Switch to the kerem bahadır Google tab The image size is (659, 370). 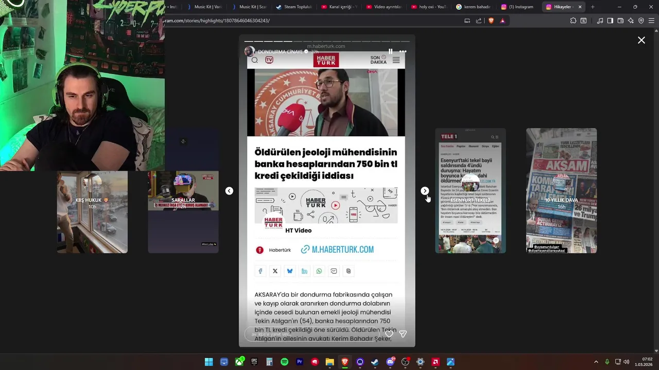click(x=474, y=7)
